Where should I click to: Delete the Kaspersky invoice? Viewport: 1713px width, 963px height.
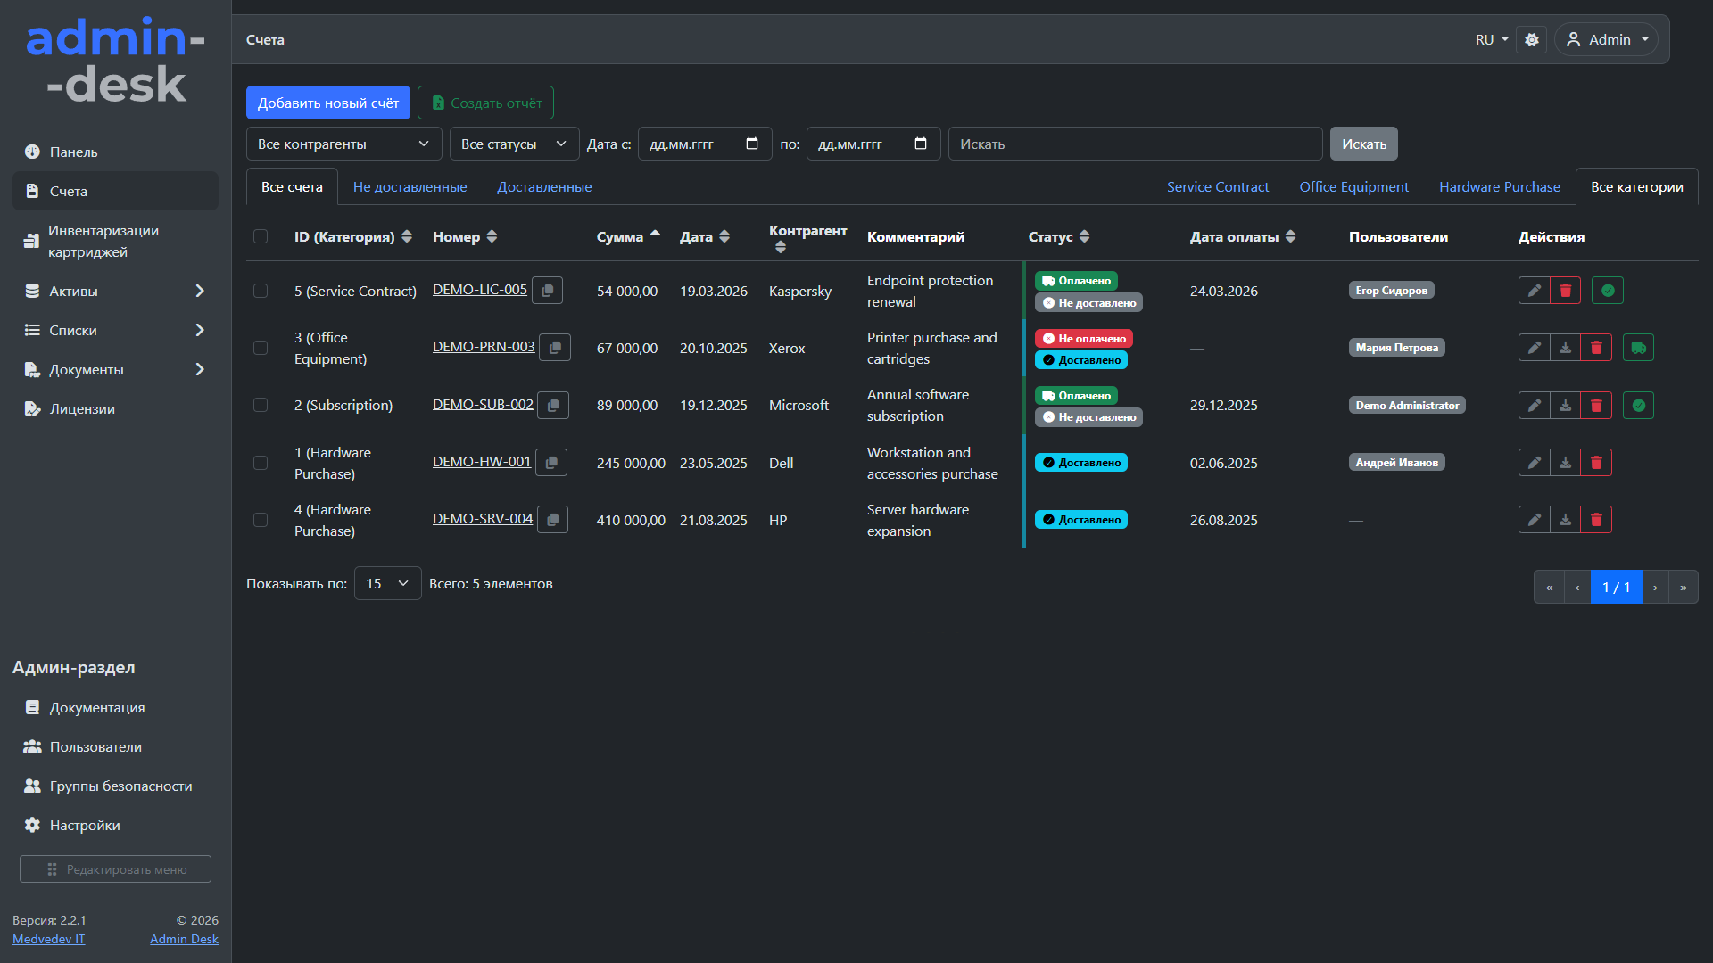(1565, 291)
